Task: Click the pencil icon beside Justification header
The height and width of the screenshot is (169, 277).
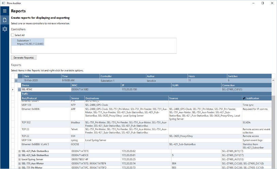Action: (244, 98)
